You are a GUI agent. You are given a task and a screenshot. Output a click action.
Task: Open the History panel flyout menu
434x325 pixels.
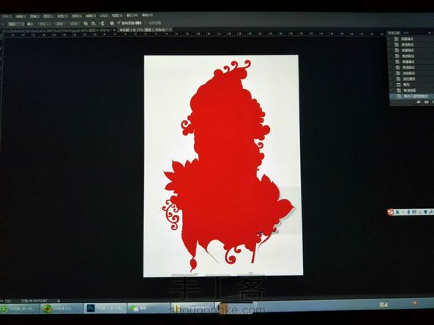(x=430, y=33)
